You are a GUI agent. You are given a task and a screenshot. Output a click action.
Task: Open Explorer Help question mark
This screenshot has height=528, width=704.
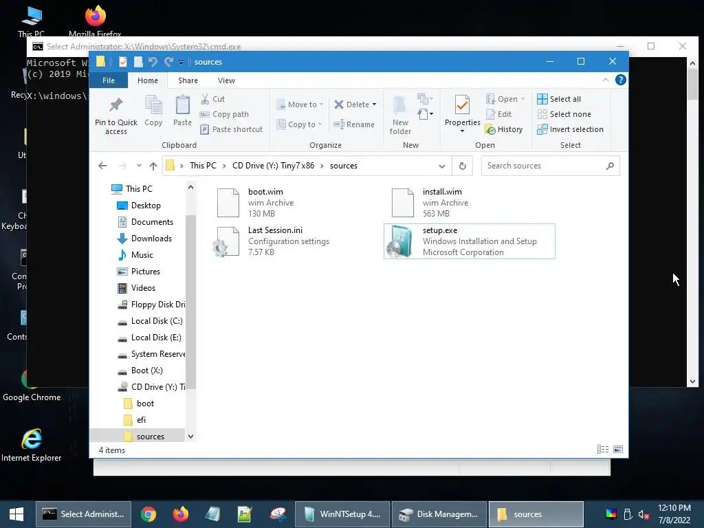621,80
